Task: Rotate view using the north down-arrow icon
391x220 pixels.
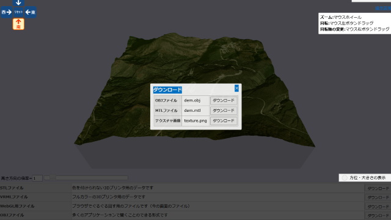Action: coord(18,2)
